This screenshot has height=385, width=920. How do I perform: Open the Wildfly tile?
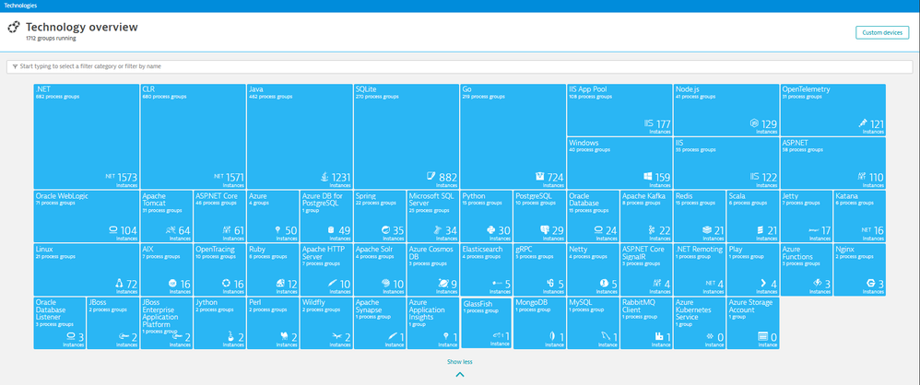[x=326, y=323]
